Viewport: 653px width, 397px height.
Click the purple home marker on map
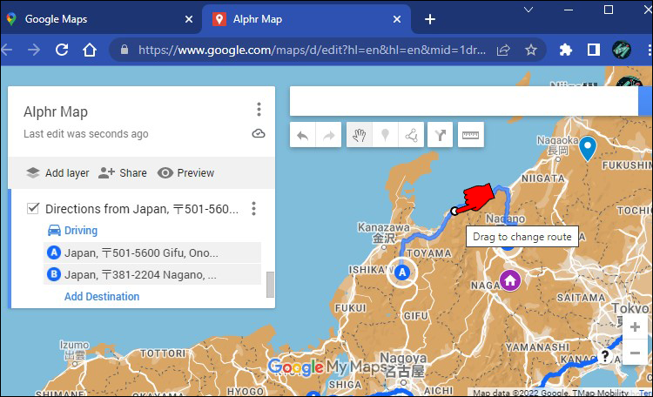coord(509,280)
